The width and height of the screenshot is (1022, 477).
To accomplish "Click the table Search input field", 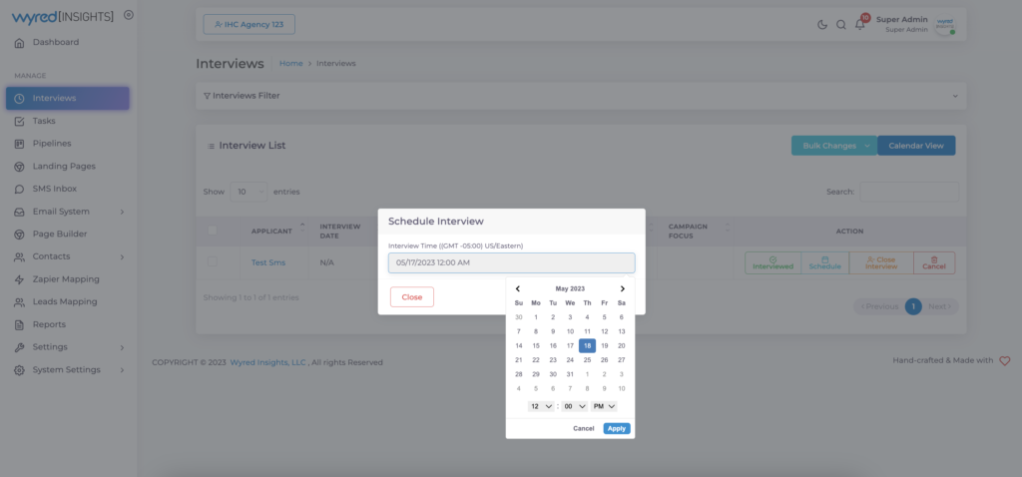I will click(x=909, y=192).
